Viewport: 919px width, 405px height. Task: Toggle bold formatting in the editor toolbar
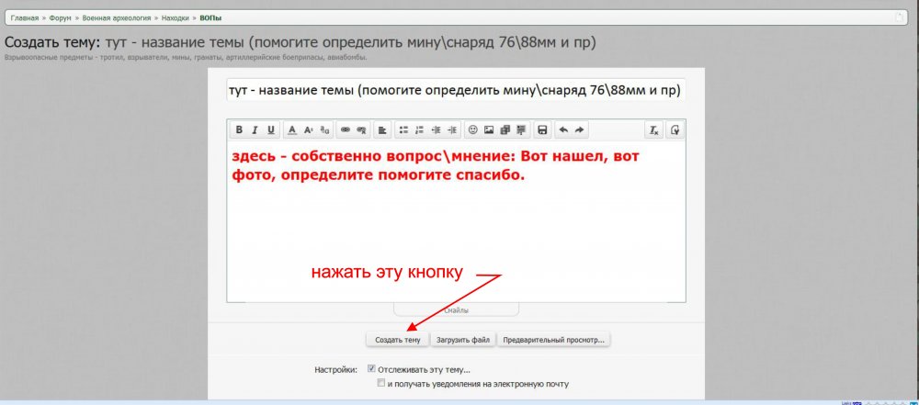click(x=239, y=129)
